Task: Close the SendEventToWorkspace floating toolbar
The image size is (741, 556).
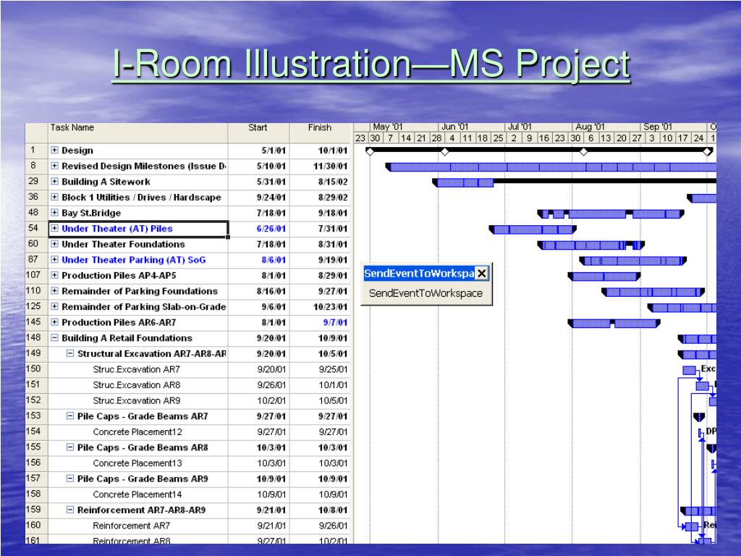Action: [x=481, y=273]
